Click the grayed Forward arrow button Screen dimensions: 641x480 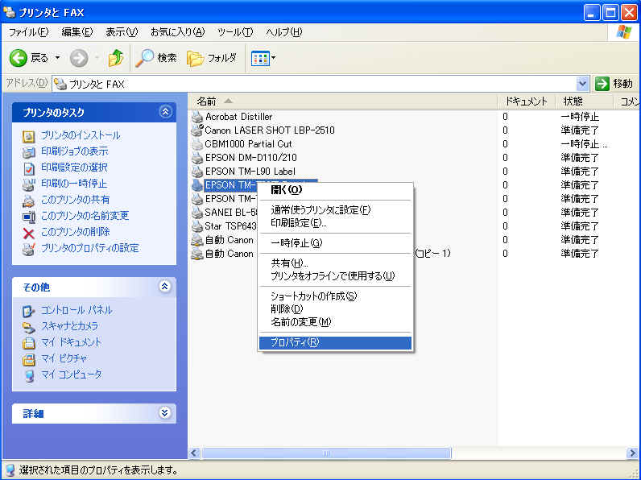coord(78,59)
